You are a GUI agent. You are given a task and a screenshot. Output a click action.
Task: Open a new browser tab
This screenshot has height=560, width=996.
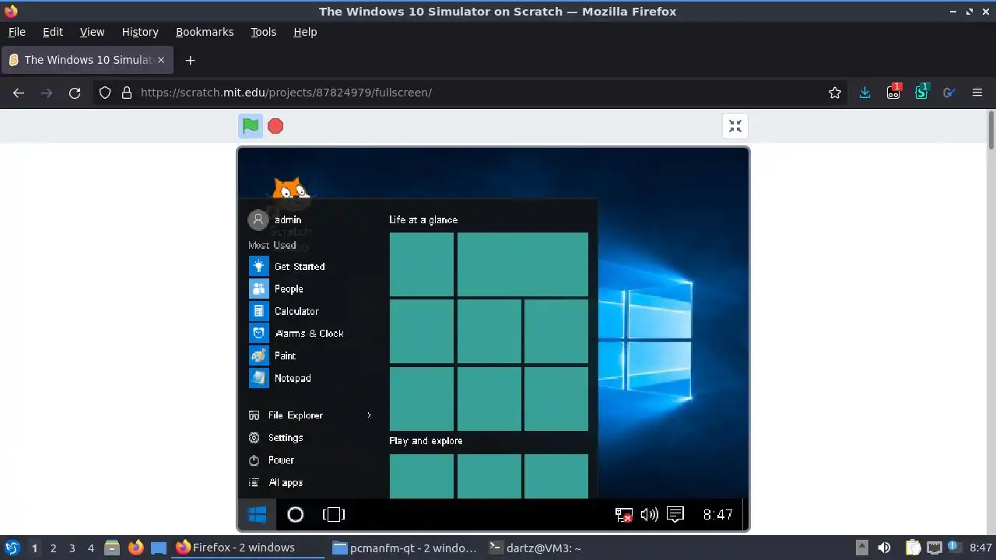coord(190,60)
